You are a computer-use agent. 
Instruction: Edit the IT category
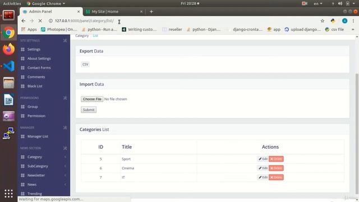click(263, 177)
